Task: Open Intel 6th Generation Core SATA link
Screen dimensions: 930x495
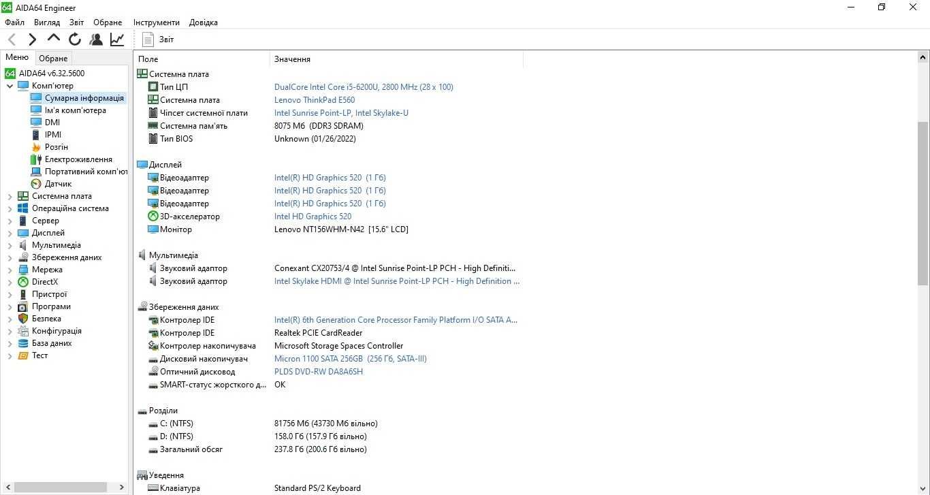Action: 396,320
